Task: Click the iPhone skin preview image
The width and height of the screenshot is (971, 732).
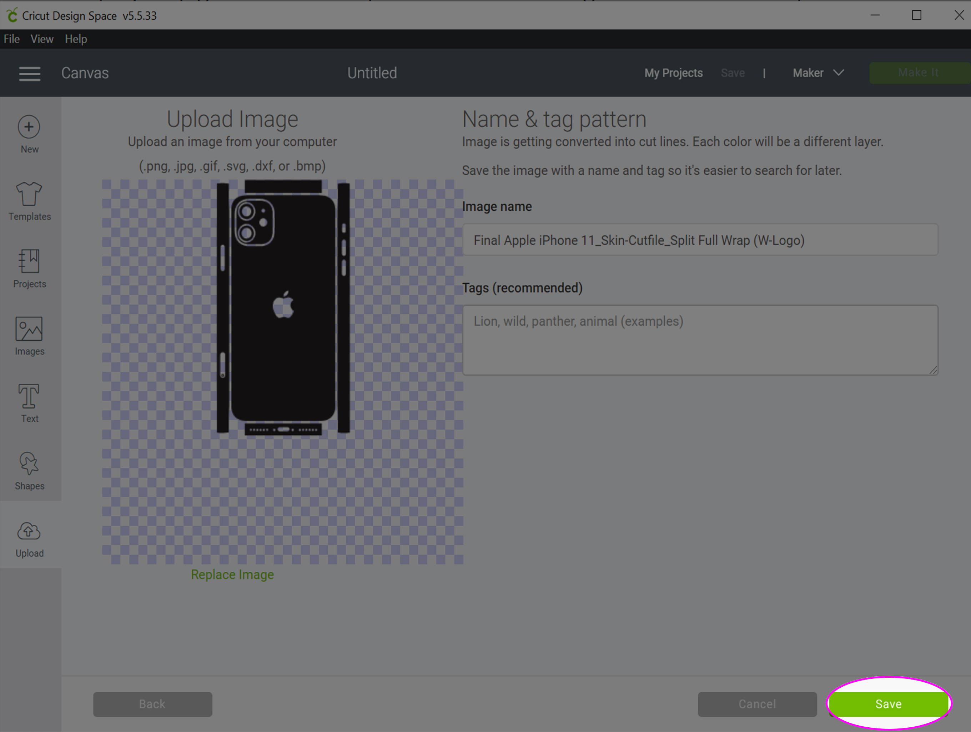Action: point(283,307)
